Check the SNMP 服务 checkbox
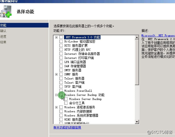Screen dimensions: 175x137 pos(61,74)
